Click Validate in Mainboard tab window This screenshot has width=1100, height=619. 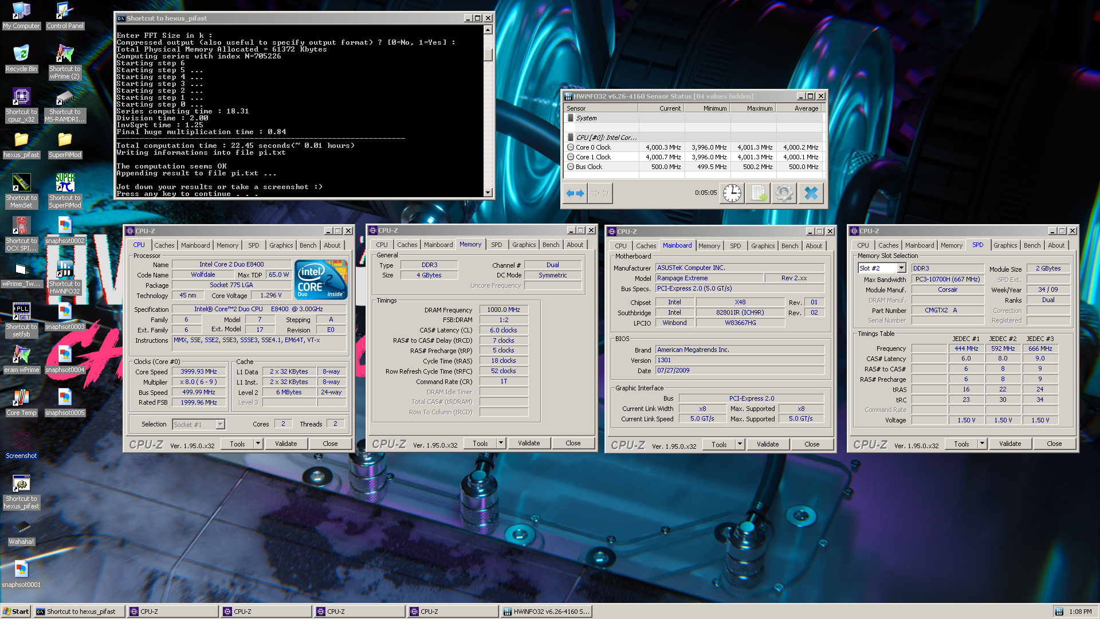point(768,444)
